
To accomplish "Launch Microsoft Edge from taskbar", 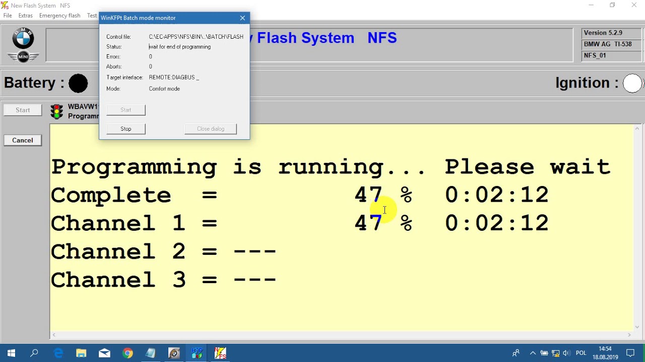I will click(x=58, y=353).
